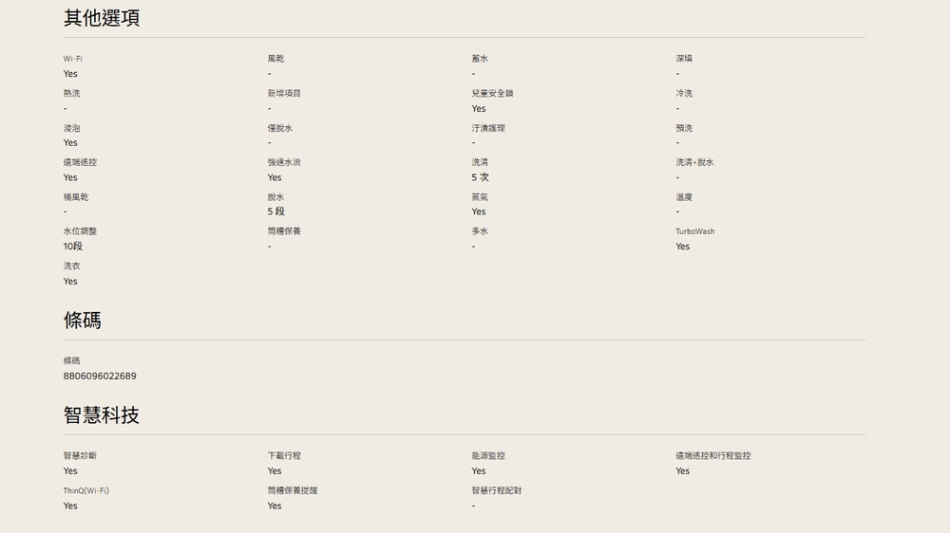This screenshot has width=950, height=533.
Task: Select the Wi-Fi specification label
Action: point(73,59)
